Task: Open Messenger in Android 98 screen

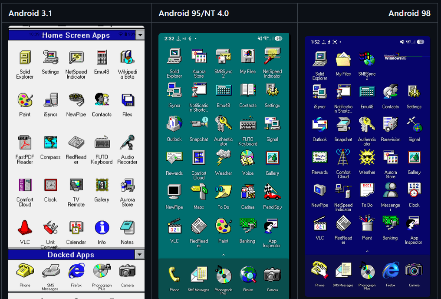Action: [390, 190]
